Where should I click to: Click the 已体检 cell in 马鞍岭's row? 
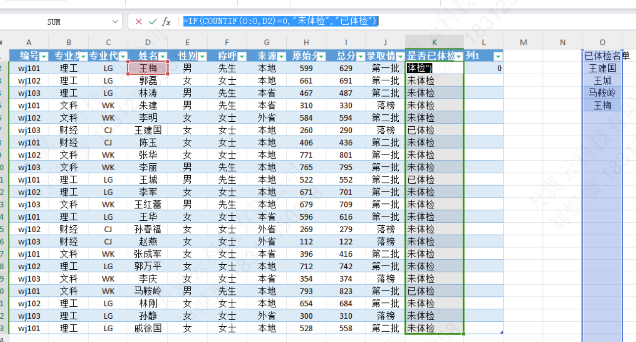point(434,291)
